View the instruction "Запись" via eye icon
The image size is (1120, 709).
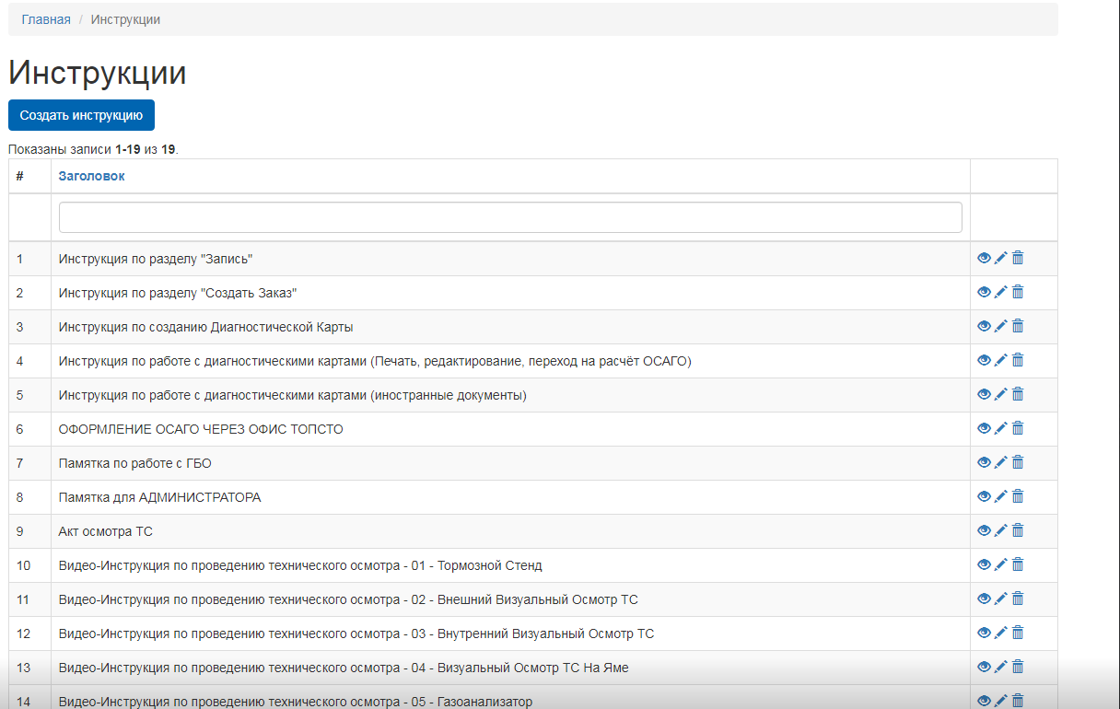pos(984,258)
